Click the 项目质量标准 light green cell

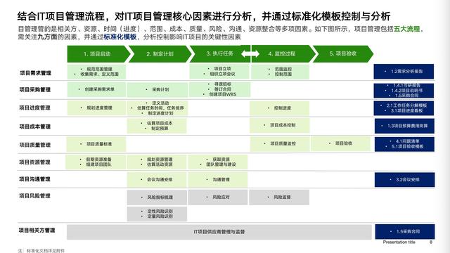tap(96, 144)
